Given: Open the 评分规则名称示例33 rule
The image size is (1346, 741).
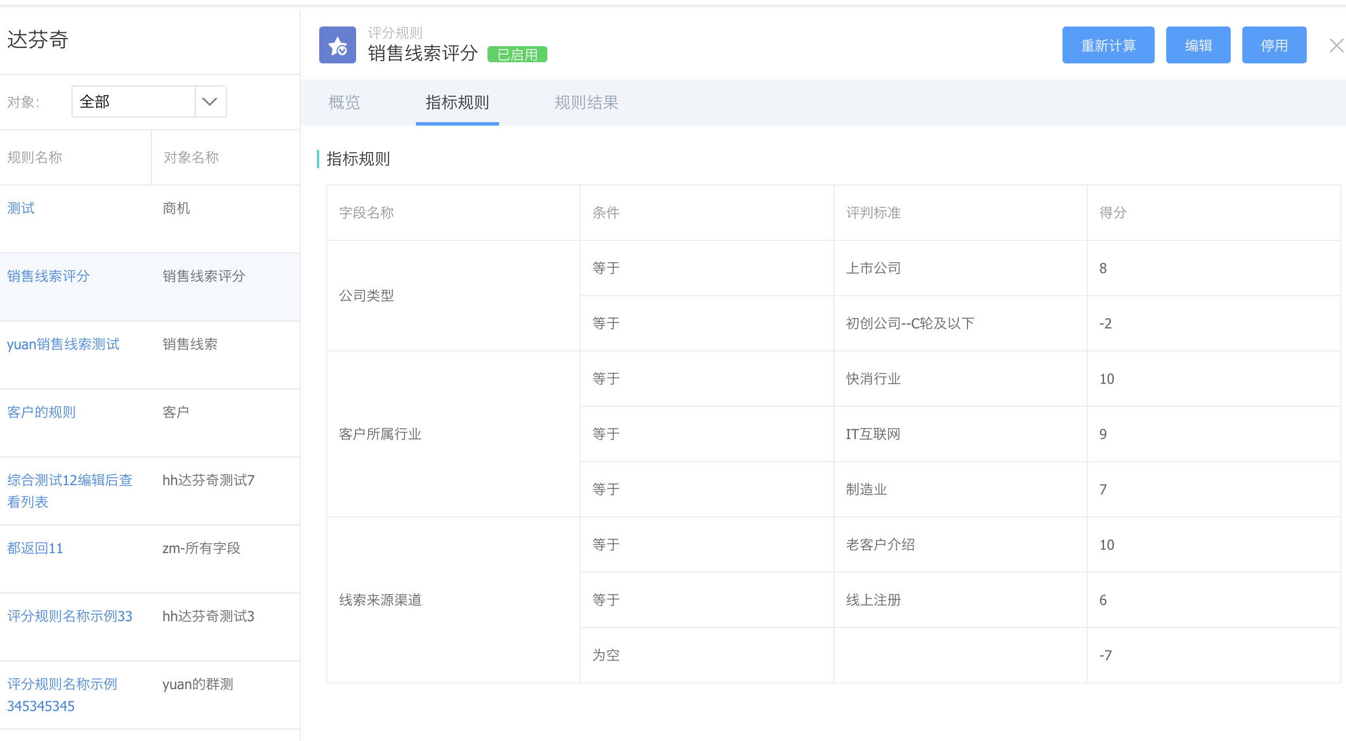Looking at the screenshot, I should (x=70, y=616).
